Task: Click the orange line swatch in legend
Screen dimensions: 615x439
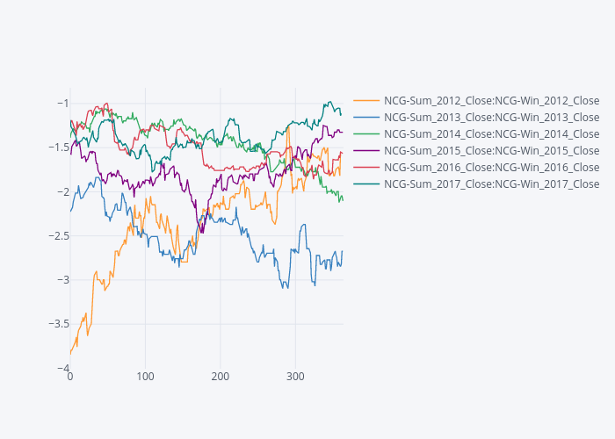Action: [x=366, y=100]
